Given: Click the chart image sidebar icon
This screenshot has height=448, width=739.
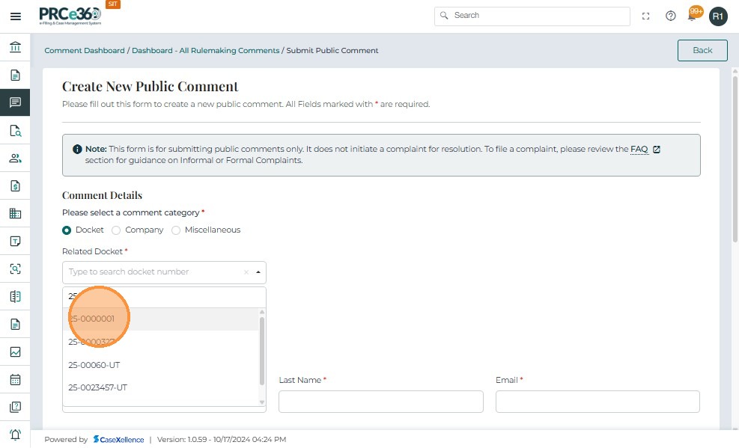Looking at the screenshot, I should [15, 352].
